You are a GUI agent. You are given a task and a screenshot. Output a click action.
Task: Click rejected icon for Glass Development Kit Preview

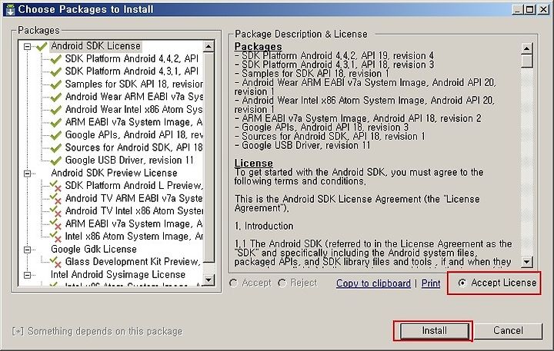(x=55, y=262)
